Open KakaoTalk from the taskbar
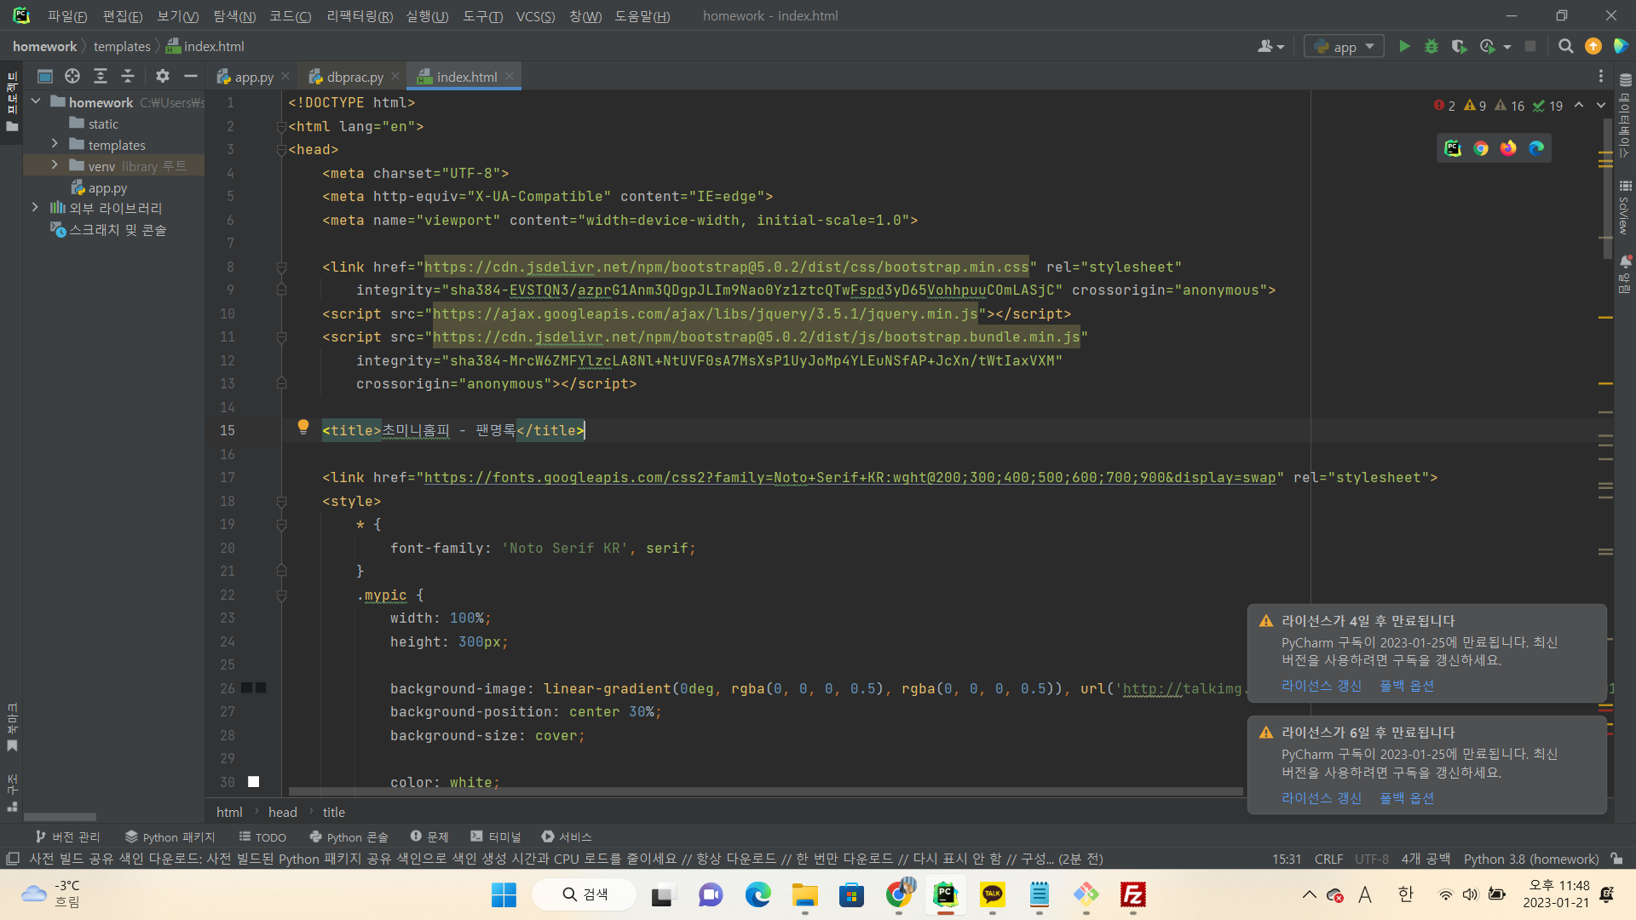 pyautogui.click(x=992, y=894)
